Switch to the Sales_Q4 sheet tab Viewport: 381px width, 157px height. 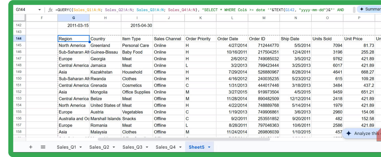(165, 147)
